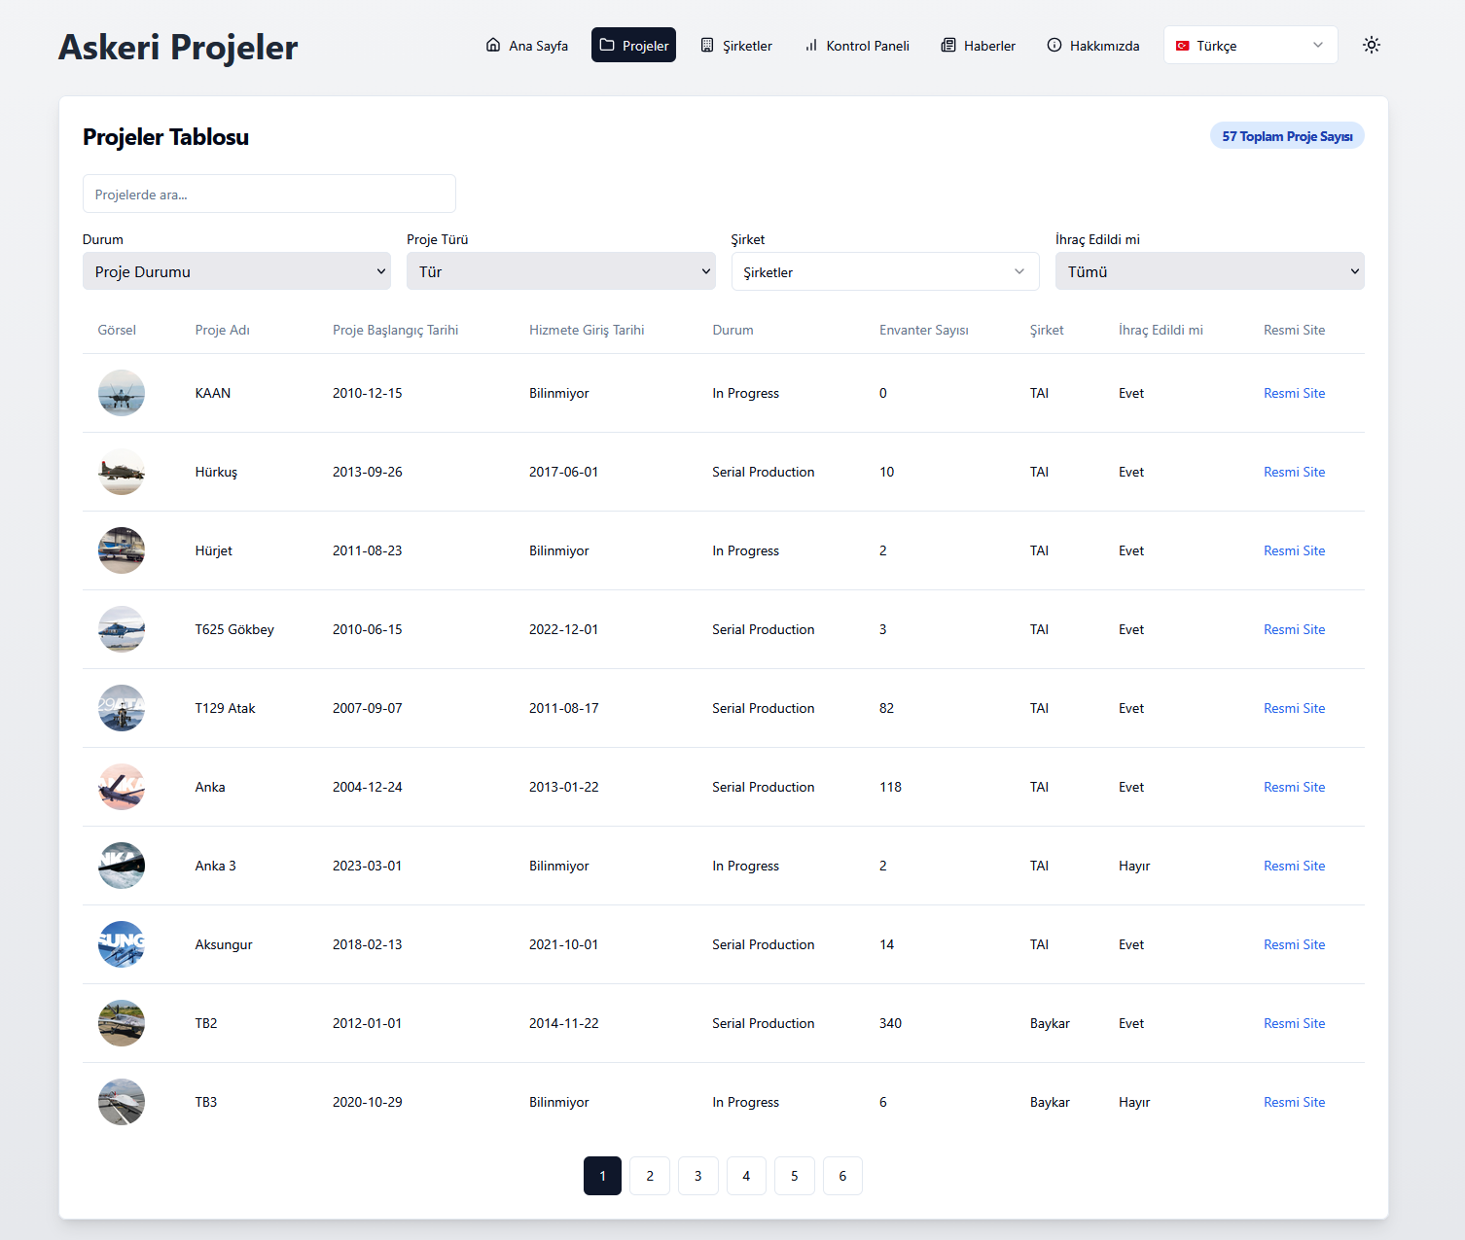Image resolution: width=1465 pixels, height=1240 pixels.
Task: Click the newspaper icon beside Haberler
Action: [x=948, y=45]
